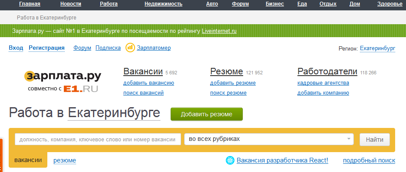
Task: Open Форум link beside Регистрация
Action: pos(83,48)
